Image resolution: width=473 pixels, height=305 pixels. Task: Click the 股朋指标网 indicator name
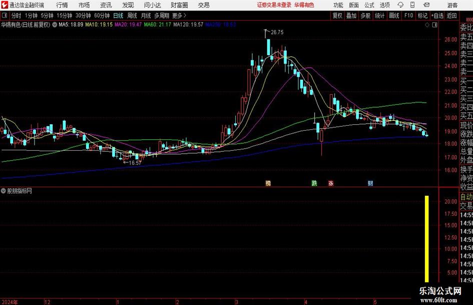[20, 191]
